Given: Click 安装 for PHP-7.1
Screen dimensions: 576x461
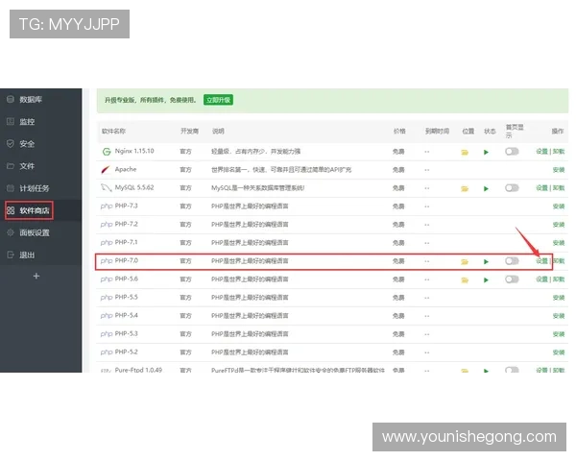Looking at the screenshot, I should coord(559,243).
